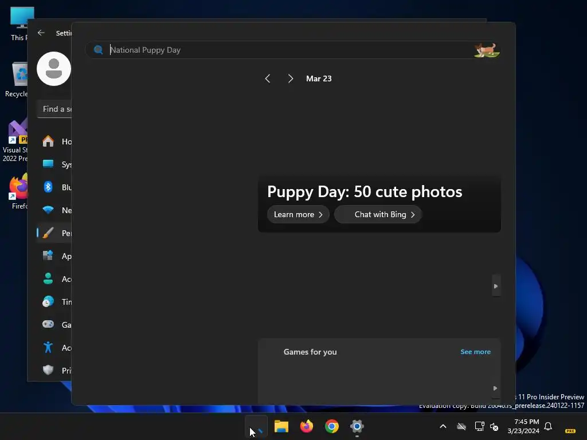Click the taskbar search button
Viewport: 587px width, 440px height.
click(x=256, y=426)
